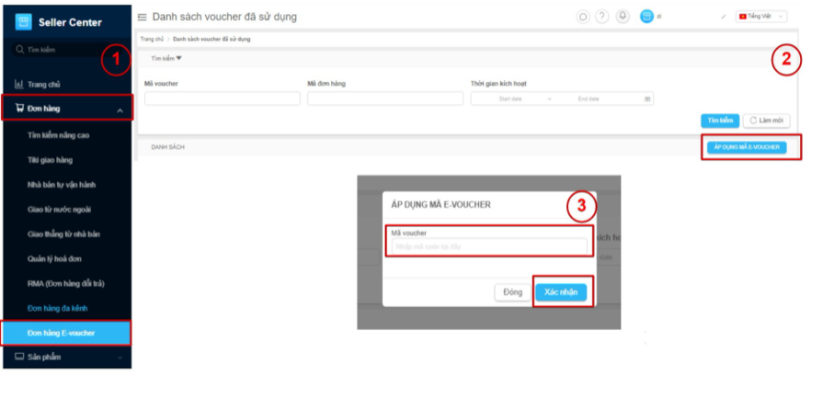This screenshot has height=411, width=820.
Task: Focus the Mã voucher field in dialog
Action: pos(488,247)
